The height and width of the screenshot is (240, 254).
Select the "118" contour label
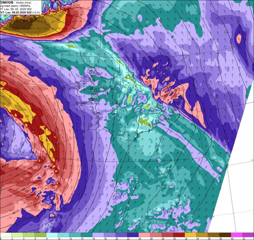tap(227, 32)
